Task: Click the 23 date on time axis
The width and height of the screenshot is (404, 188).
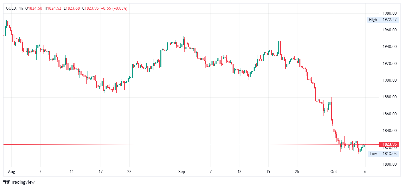Action: pyautogui.click(x=129, y=172)
